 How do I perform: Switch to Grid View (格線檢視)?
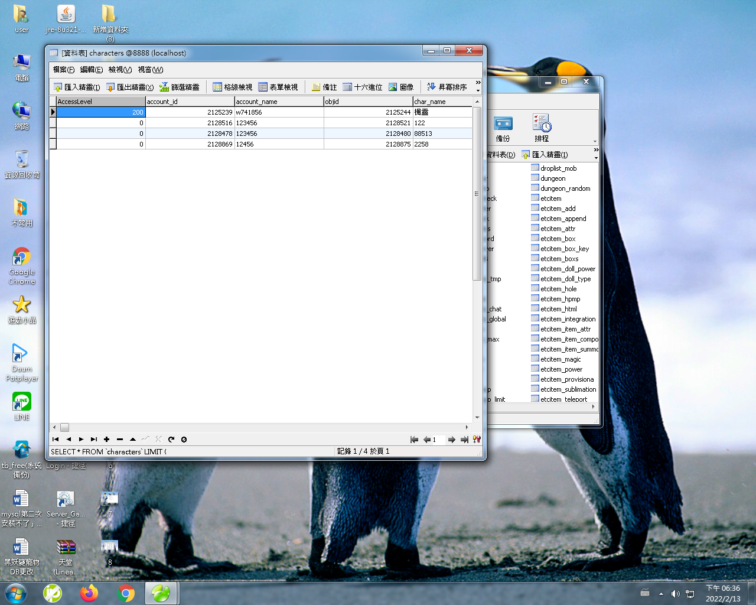pyautogui.click(x=232, y=87)
